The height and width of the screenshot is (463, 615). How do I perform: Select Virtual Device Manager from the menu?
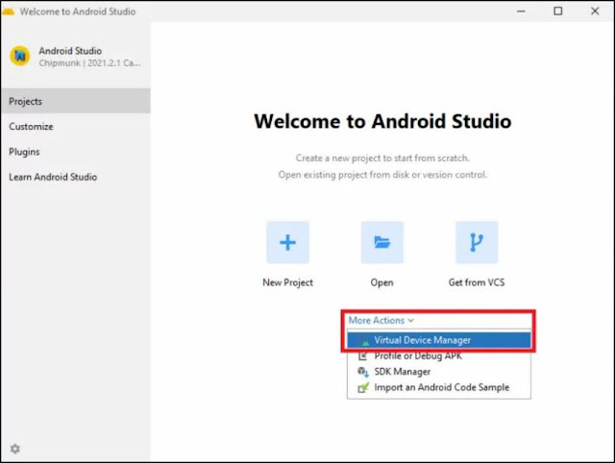point(439,340)
